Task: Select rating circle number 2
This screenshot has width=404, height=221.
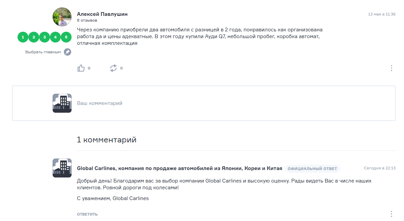Action: 34,37
